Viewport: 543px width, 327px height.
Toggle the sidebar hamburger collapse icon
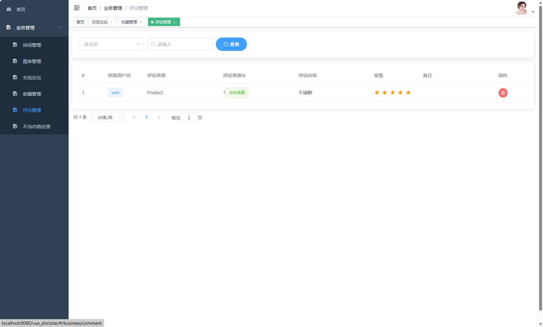pos(77,8)
